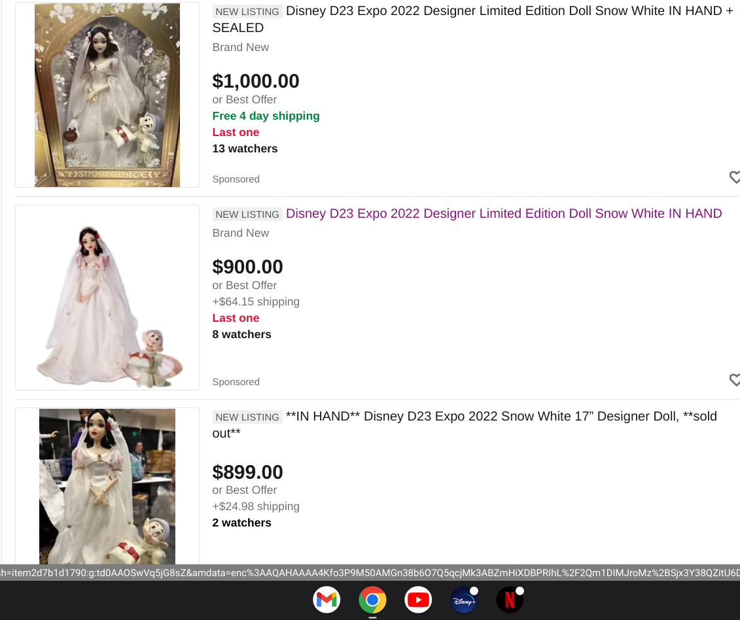The height and width of the screenshot is (620, 740).
Task: Click 'Last one' under the $900.00 listing
Action: click(236, 318)
